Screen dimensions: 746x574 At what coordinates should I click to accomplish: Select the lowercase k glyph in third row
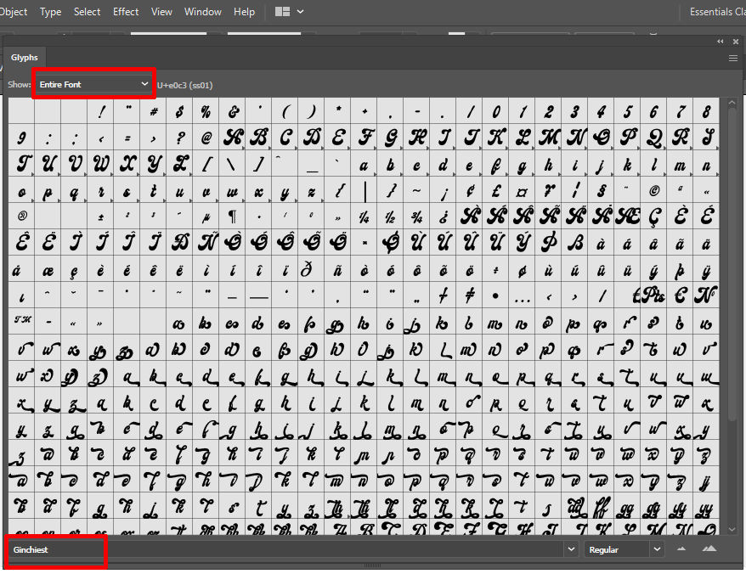point(627,164)
